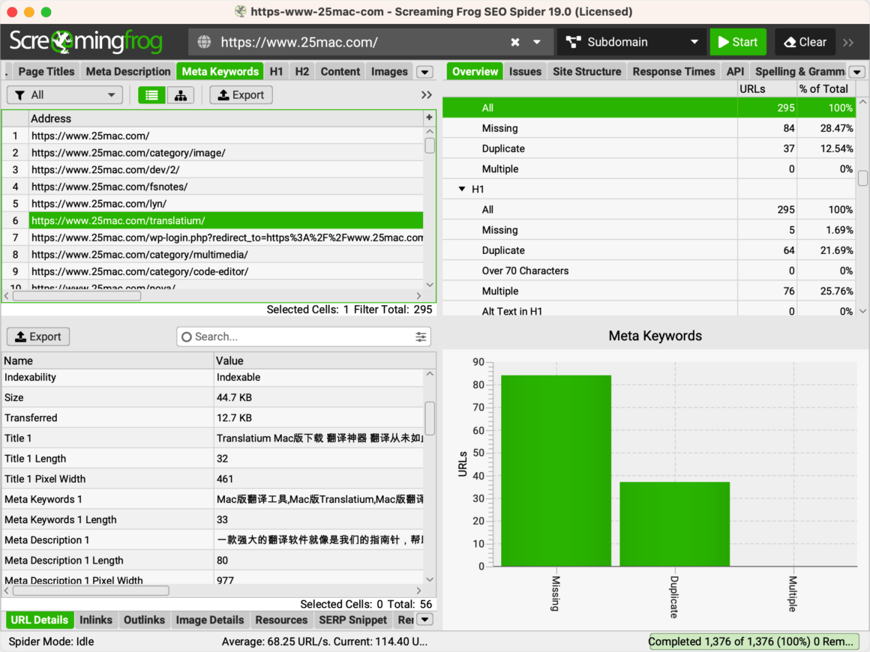Open the SERP Snippet tab
The image size is (870, 652).
[353, 620]
